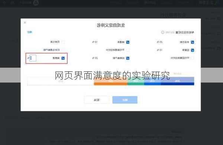Click the info icon beside the weight heading
Viewport: 223px width, 145px height.
[163, 32]
